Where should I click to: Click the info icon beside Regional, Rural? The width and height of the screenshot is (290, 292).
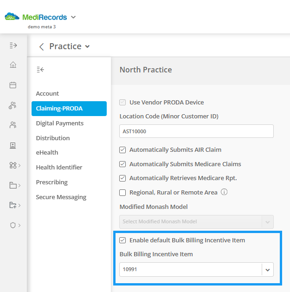click(224, 192)
